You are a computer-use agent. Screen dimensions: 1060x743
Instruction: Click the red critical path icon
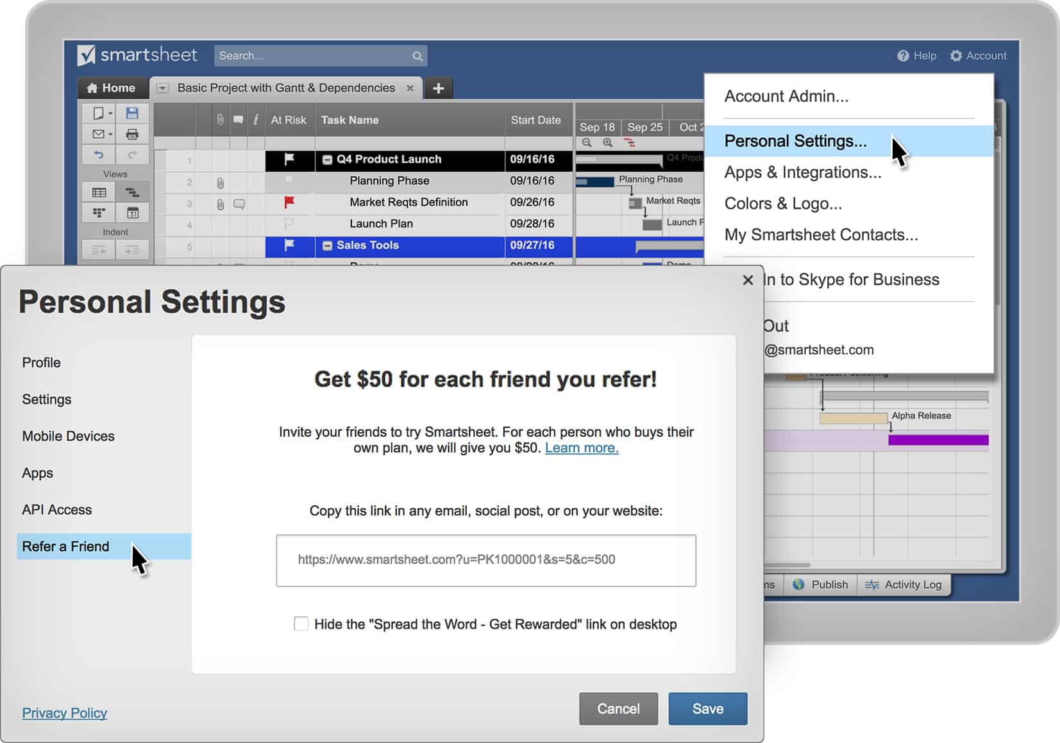pos(630,143)
